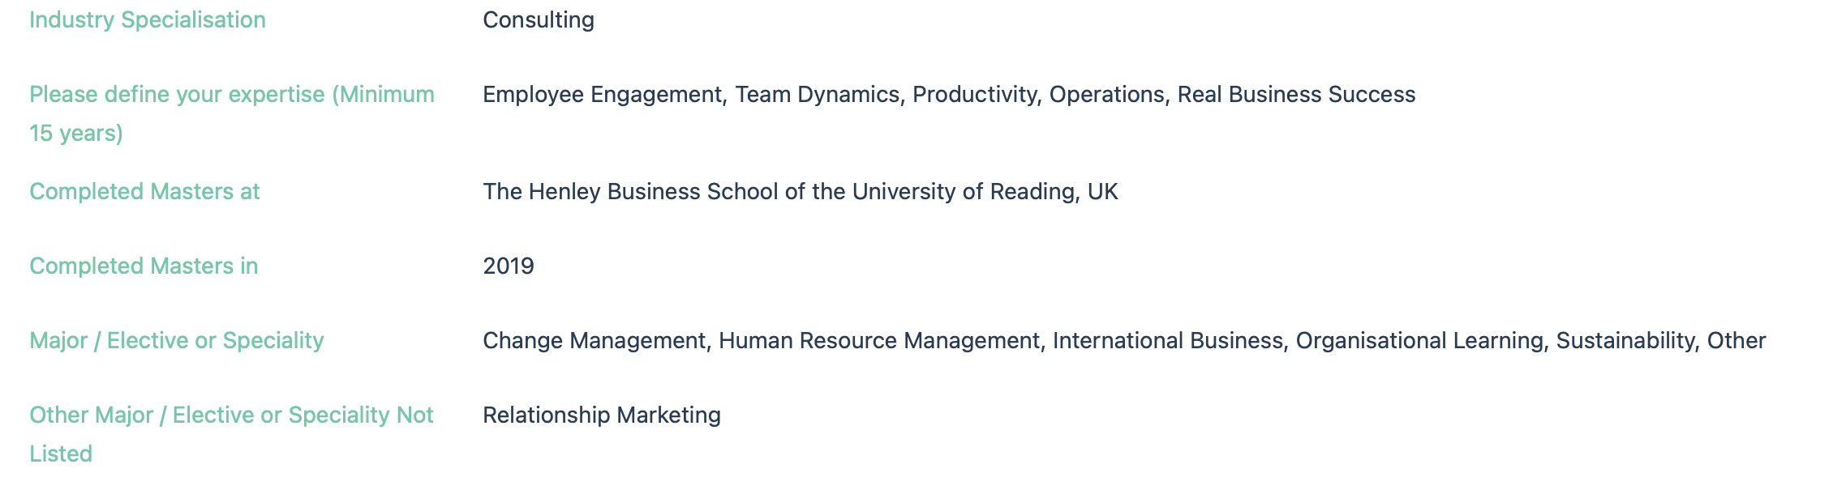The height and width of the screenshot is (494, 1846).
Task: Click the Completed Masters in label
Action: pos(144,266)
